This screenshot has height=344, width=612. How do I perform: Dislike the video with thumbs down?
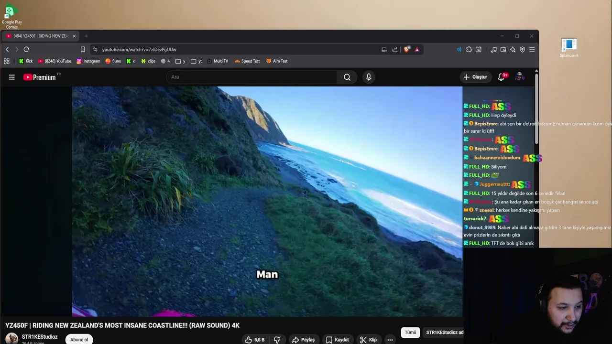click(277, 340)
